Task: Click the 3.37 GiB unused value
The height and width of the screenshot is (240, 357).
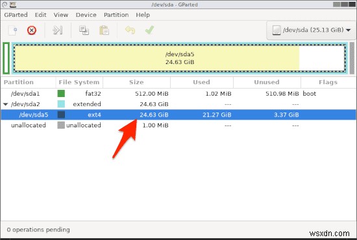Action: tap(286, 115)
